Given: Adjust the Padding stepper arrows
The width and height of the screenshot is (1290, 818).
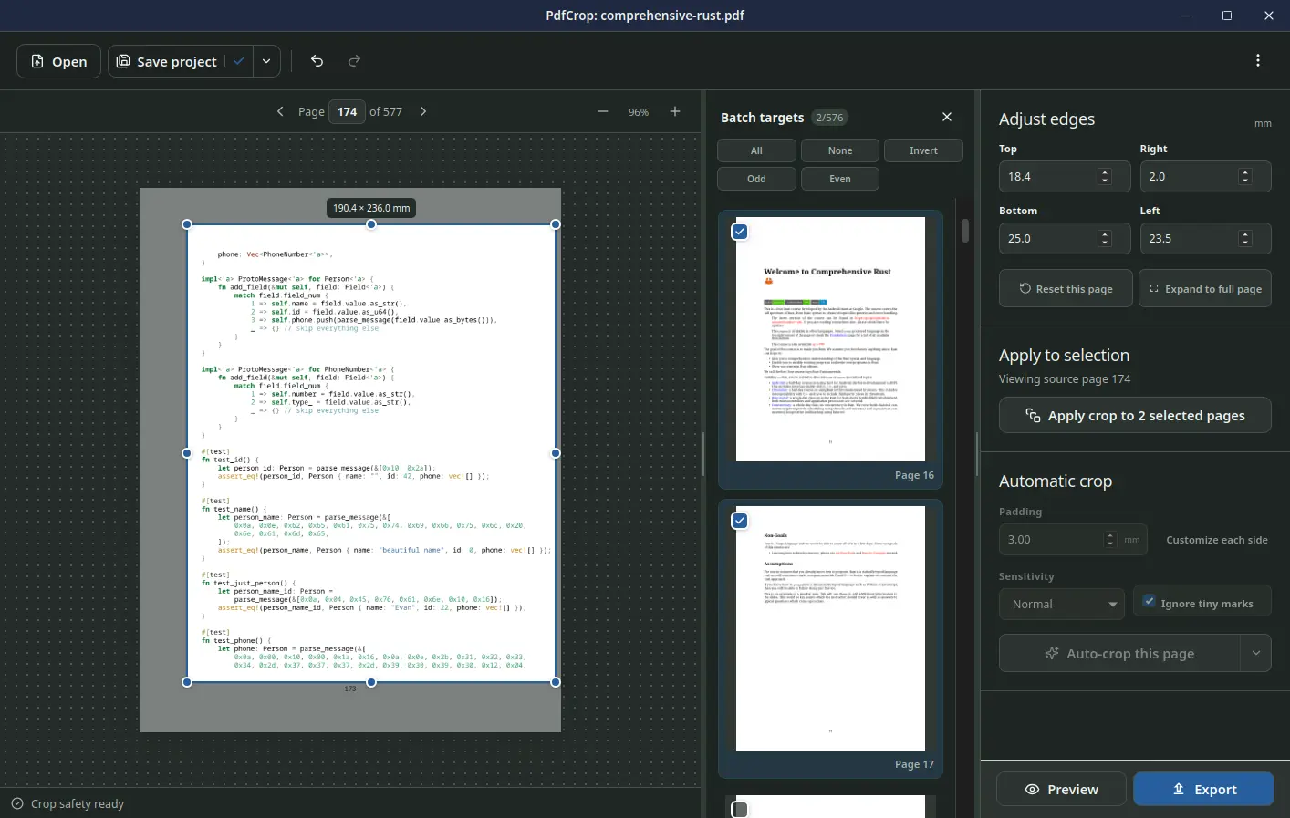Looking at the screenshot, I should pyautogui.click(x=1110, y=540).
